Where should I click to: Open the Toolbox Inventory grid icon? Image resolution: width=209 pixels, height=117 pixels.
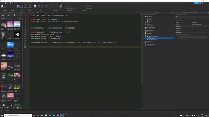point(9,15)
